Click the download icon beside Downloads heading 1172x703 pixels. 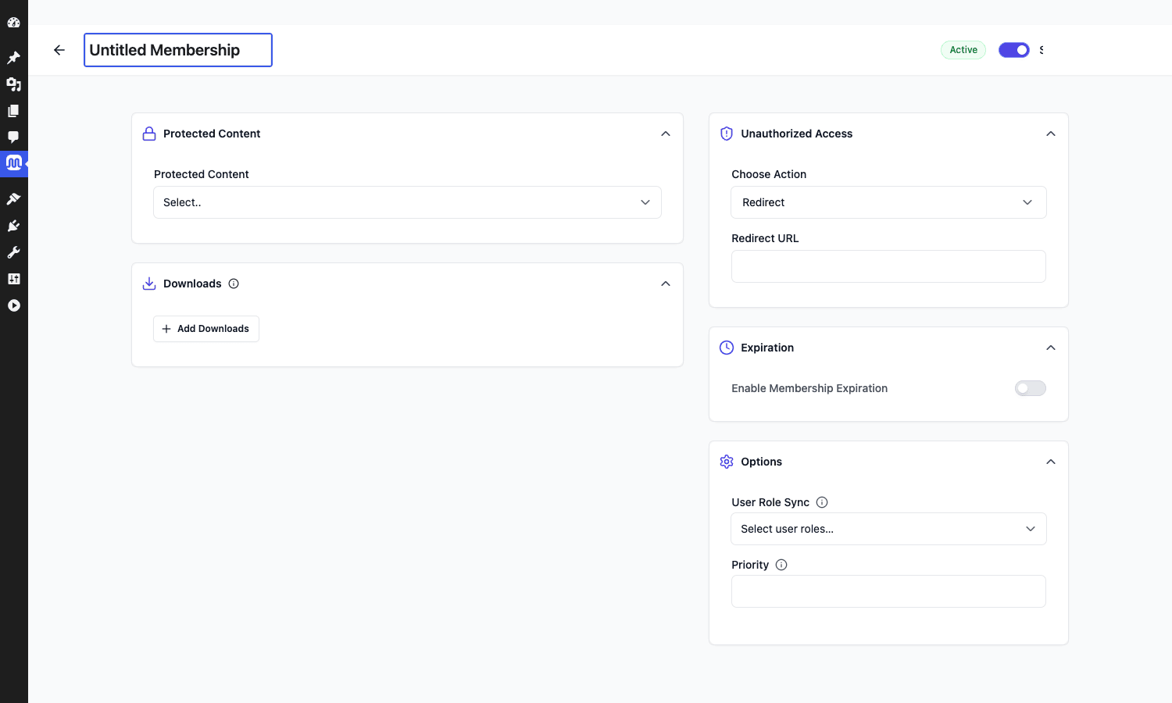[149, 284]
